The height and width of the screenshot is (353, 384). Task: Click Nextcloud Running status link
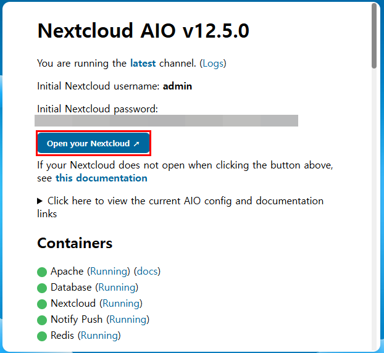[x=122, y=303]
